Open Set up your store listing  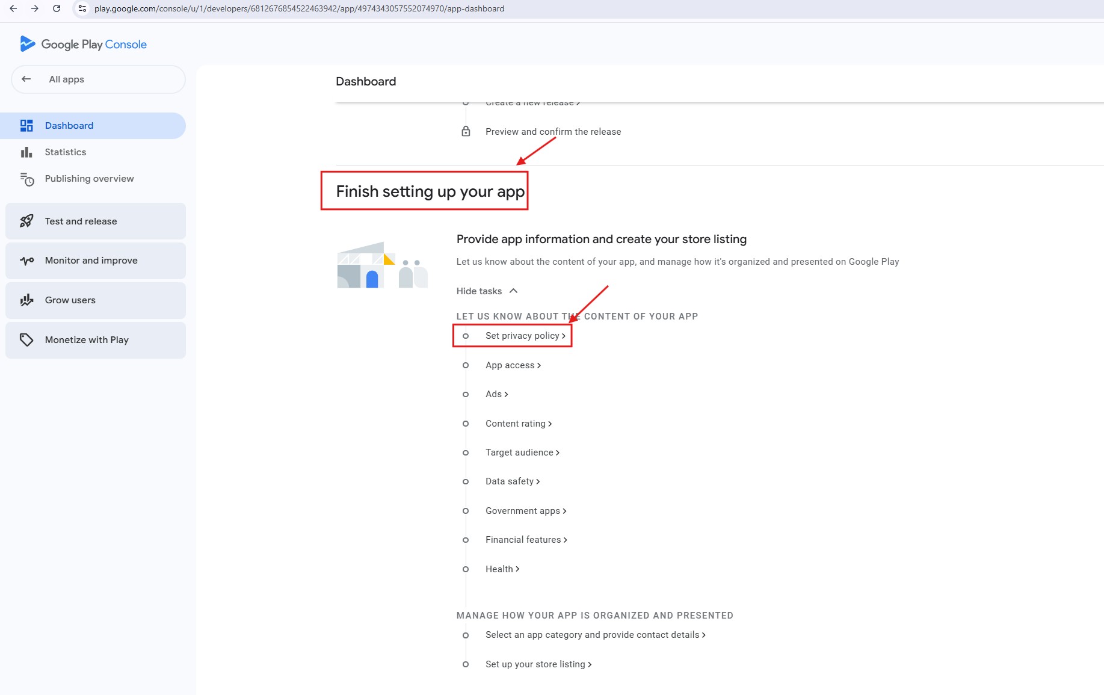[538, 664]
